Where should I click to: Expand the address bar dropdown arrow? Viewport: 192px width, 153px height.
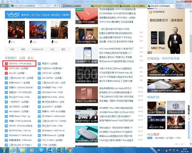coord(57,6)
